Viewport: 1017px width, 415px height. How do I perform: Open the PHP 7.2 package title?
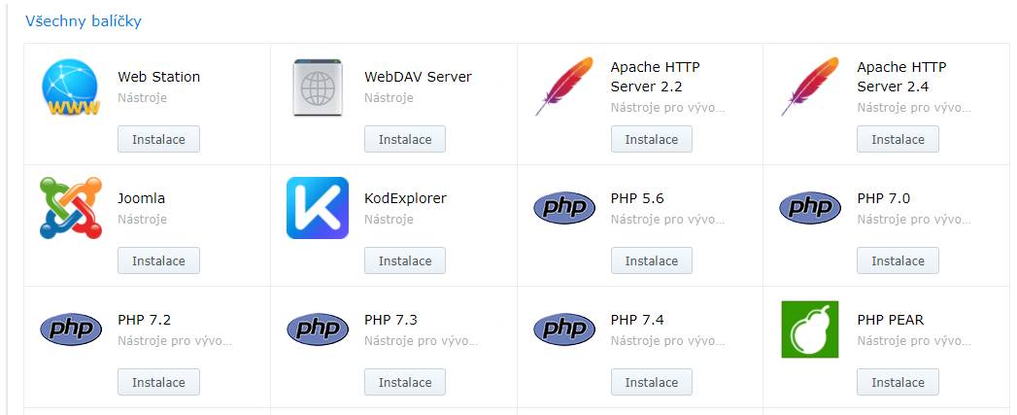tap(145, 320)
